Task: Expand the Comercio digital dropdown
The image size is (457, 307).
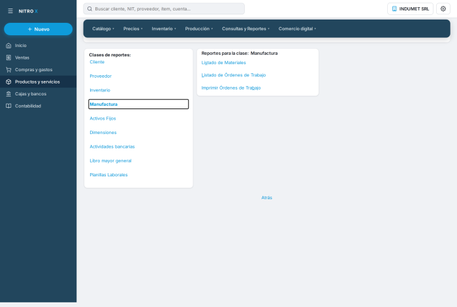Action: click(297, 29)
